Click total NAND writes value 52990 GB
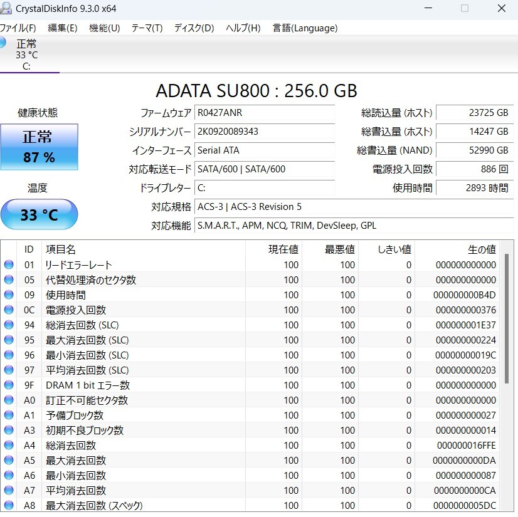Viewport: 518px width, 517px height. point(475,150)
